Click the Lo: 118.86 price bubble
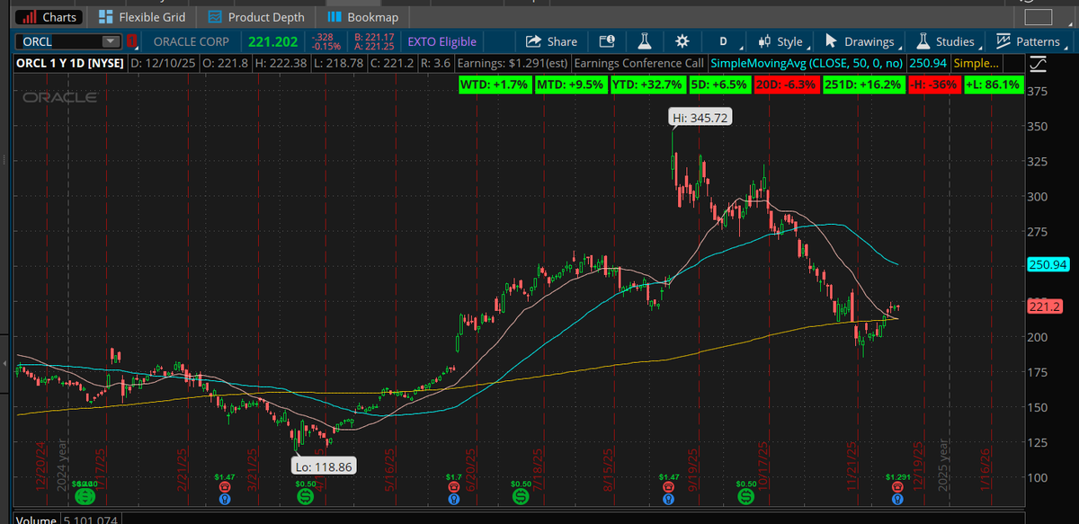Viewport: 1079px width, 524px height. click(322, 466)
